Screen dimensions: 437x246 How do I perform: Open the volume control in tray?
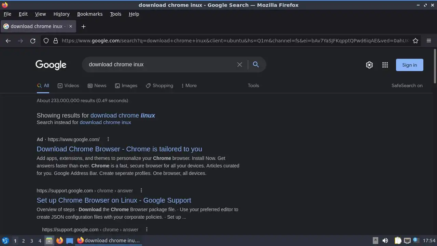385,241
